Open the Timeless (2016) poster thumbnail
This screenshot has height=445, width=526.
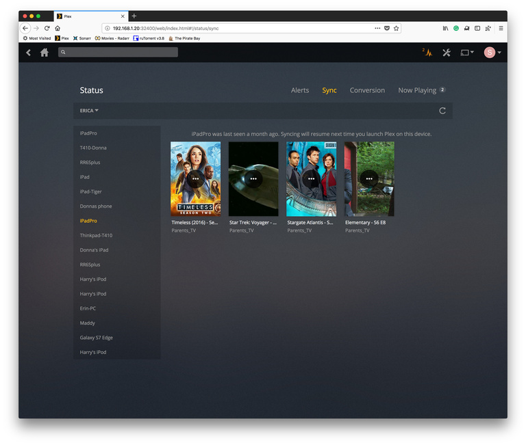tap(196, 179)
